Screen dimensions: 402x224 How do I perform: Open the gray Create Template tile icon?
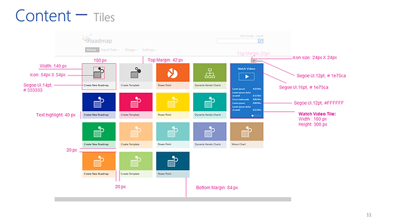tap(136, 73)
